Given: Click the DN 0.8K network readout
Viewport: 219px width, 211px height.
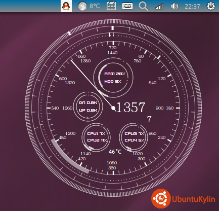Looking at the screenshot, I should click(x=88, y=103).
